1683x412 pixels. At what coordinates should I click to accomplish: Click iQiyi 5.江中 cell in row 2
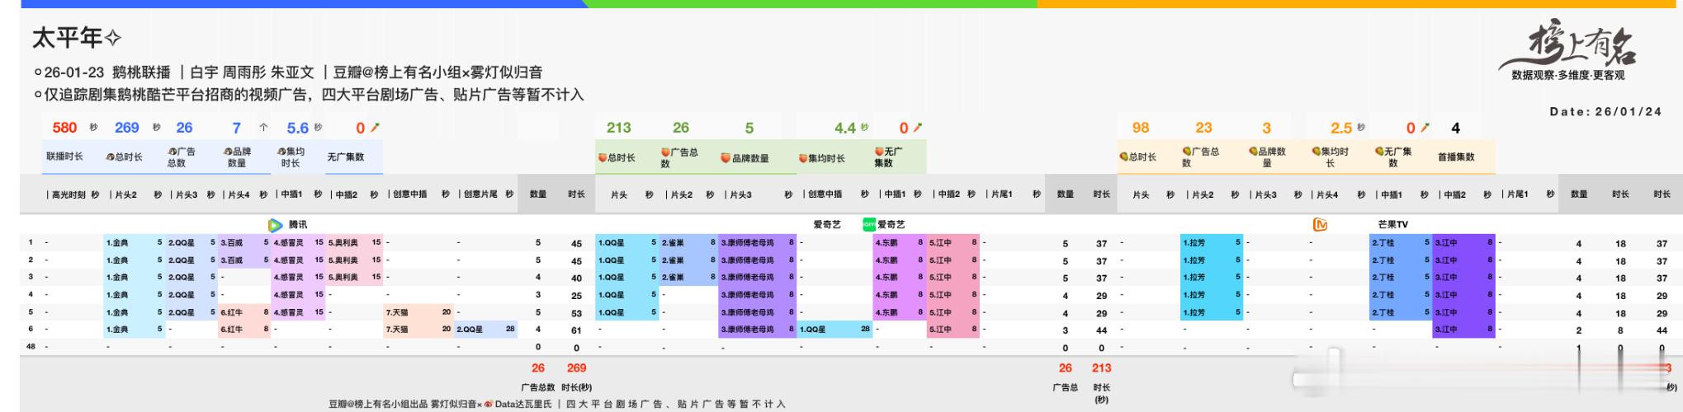pos(953,260)
